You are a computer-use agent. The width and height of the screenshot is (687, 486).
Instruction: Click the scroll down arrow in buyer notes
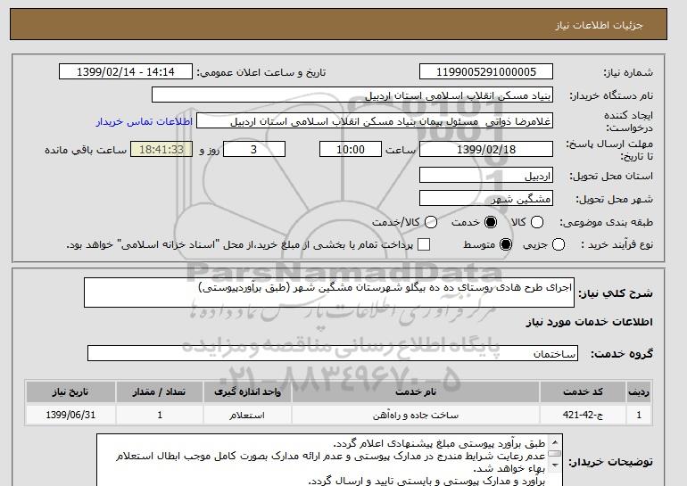(555, 465)
